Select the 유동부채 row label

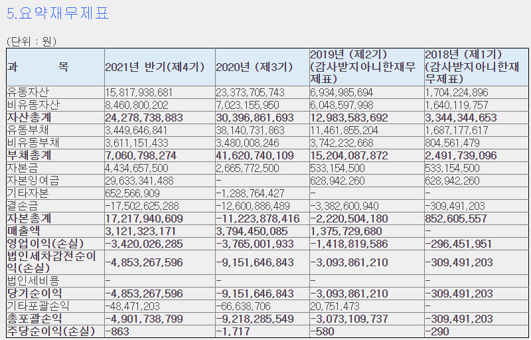(28, 130)
